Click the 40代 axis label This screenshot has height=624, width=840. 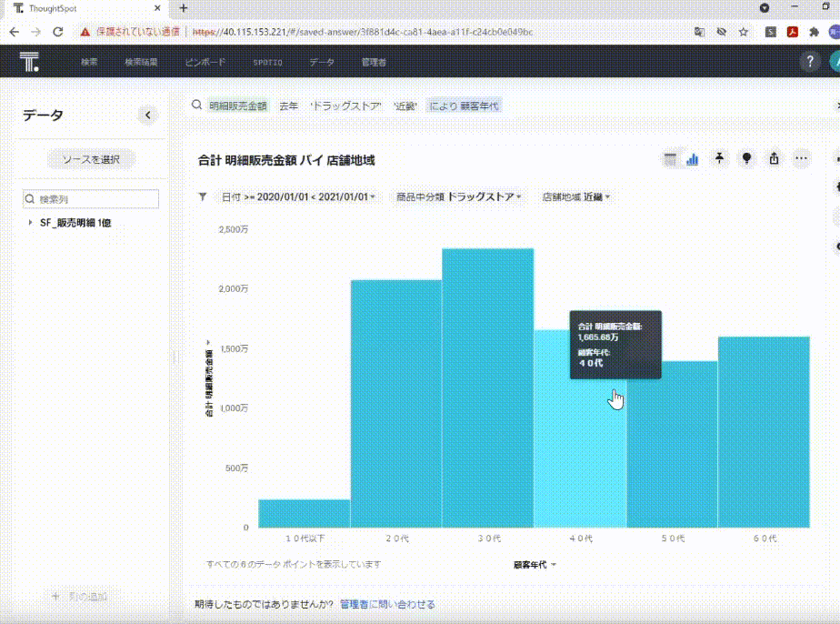(x=581, y=538)
